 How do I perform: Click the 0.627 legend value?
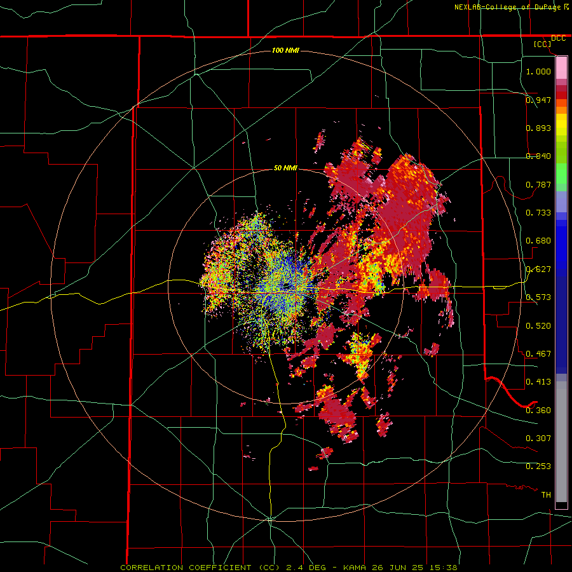538,269
